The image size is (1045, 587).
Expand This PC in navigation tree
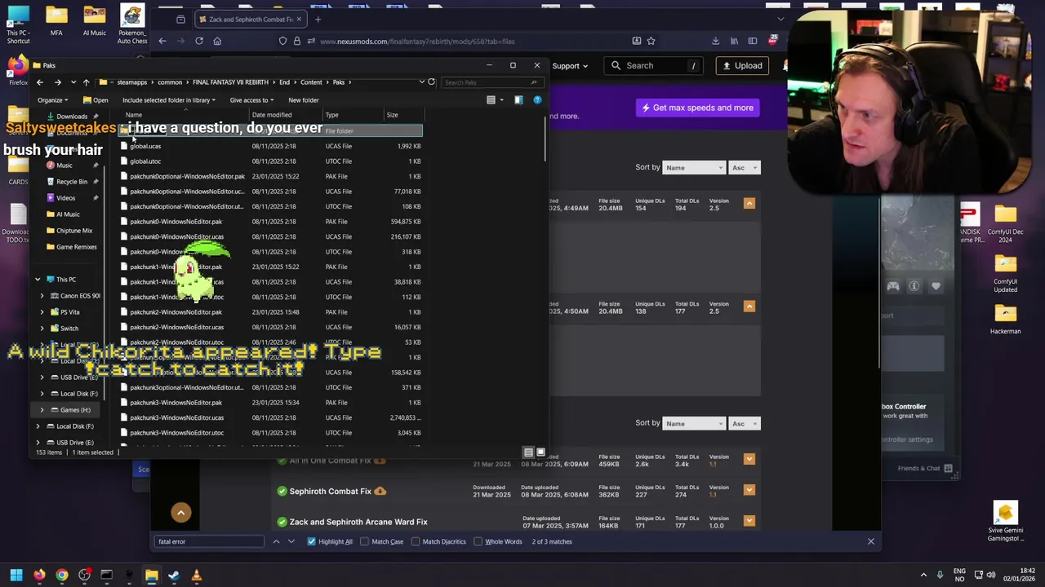pos(38,280)
